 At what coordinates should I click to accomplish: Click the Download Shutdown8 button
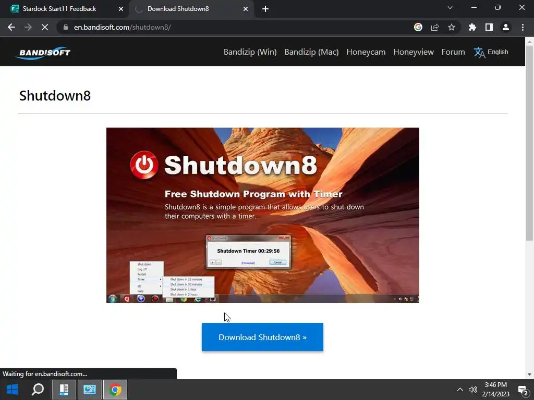pyautogui.click(x=262, y=337)
